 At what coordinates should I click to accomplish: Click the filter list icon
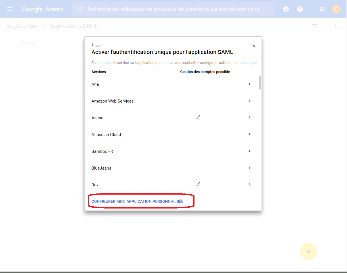tap(315, 26)
